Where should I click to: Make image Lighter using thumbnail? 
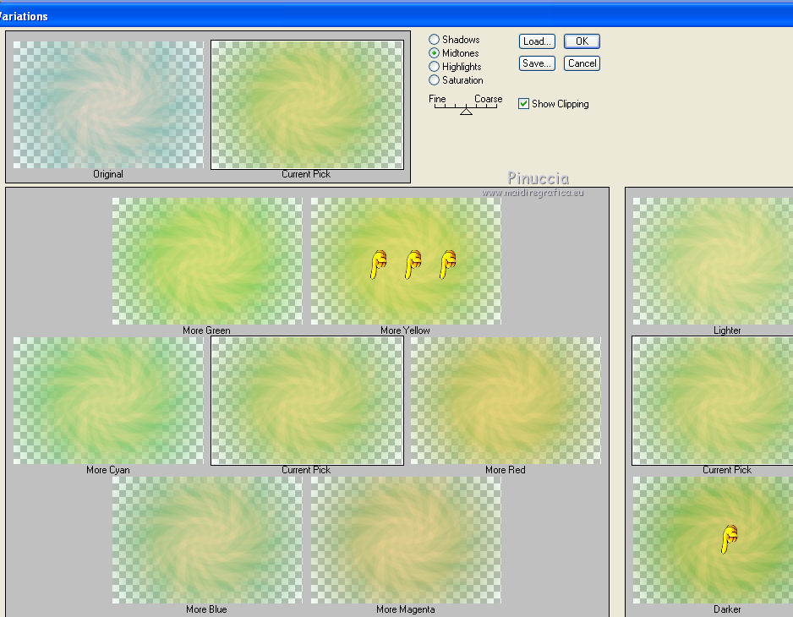[x=713, y=261]
